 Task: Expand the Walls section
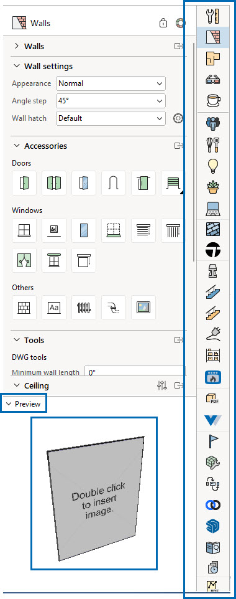coord(16,46)
